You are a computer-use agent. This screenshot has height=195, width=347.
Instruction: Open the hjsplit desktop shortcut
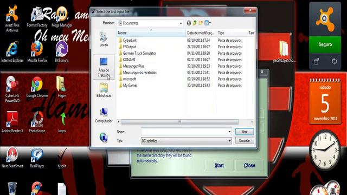[x=62, y=158]
